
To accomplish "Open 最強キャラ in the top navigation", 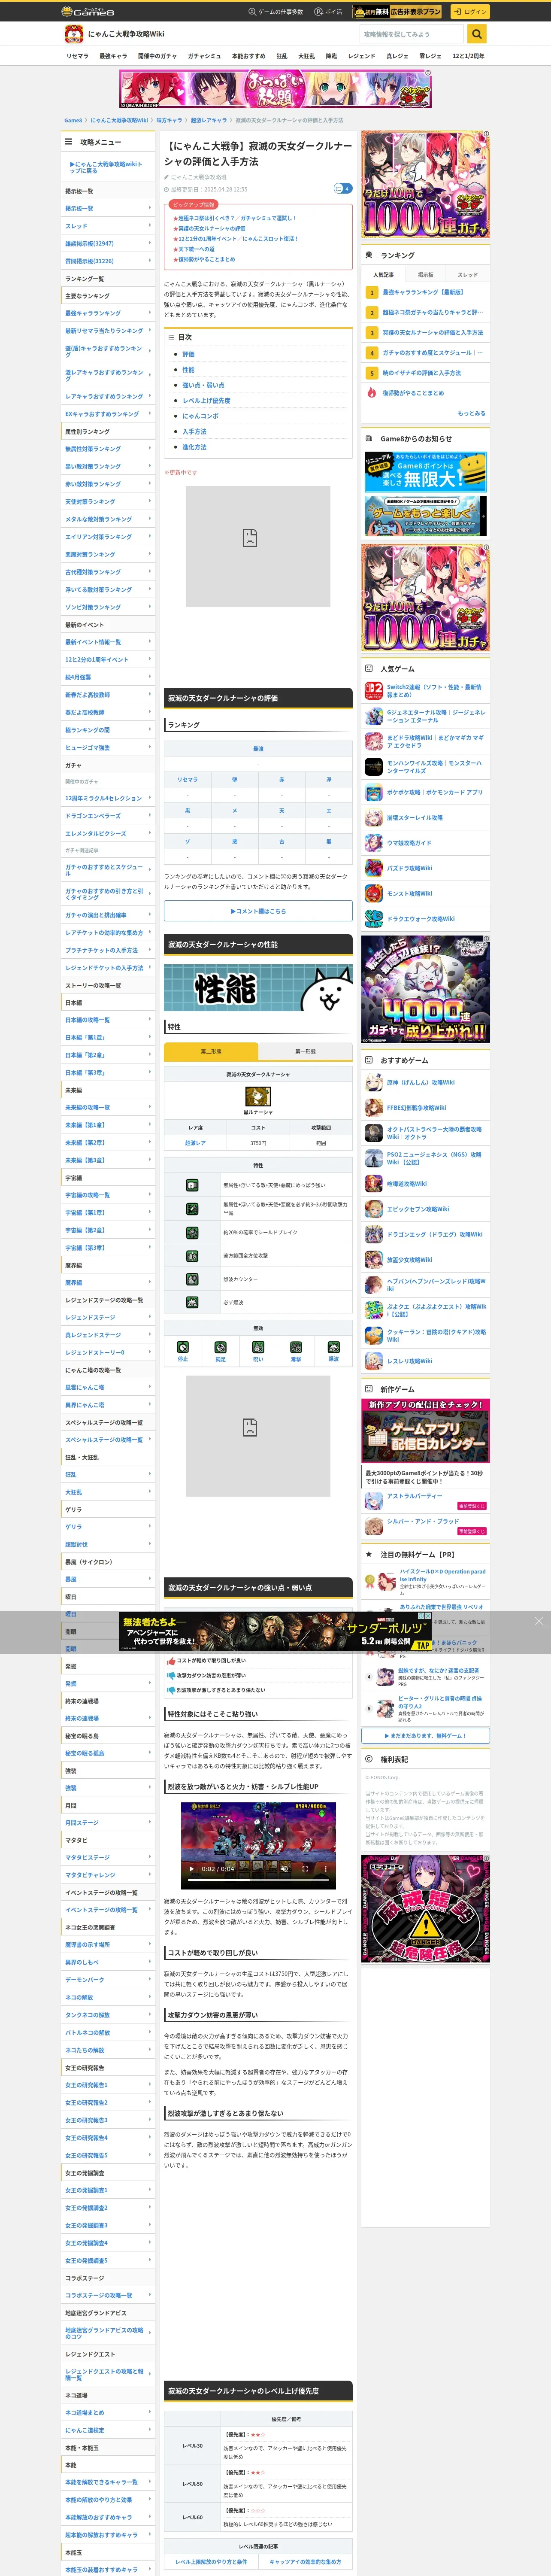I will tap(113, 56).
